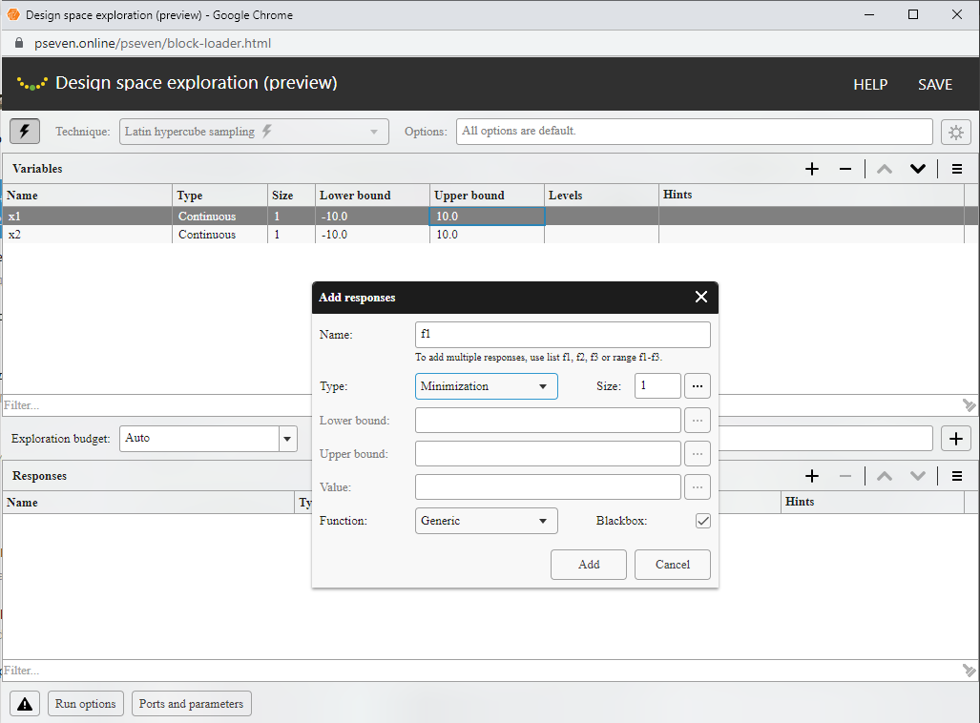Add a new variable with Variables plus icon
Viewport: 980px width, 723px height.
click(x=812, y=169)
